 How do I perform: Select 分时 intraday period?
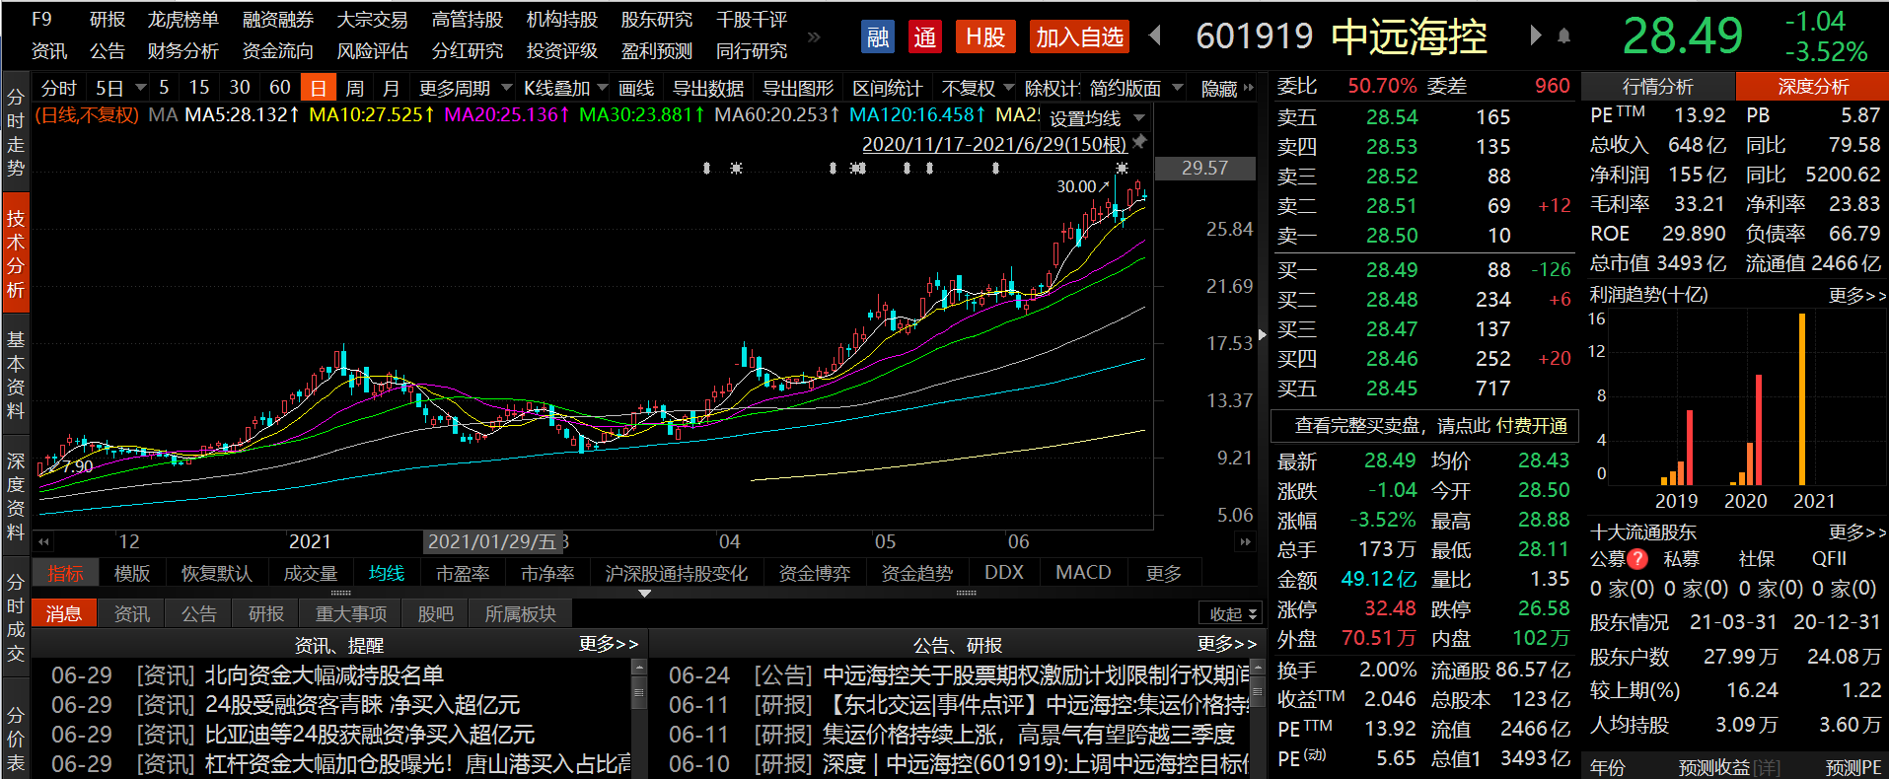[58, 88]
